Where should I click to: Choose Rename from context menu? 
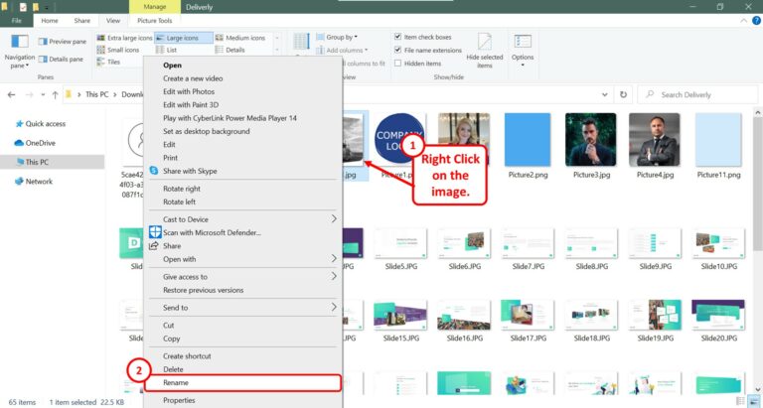(242, 383)
